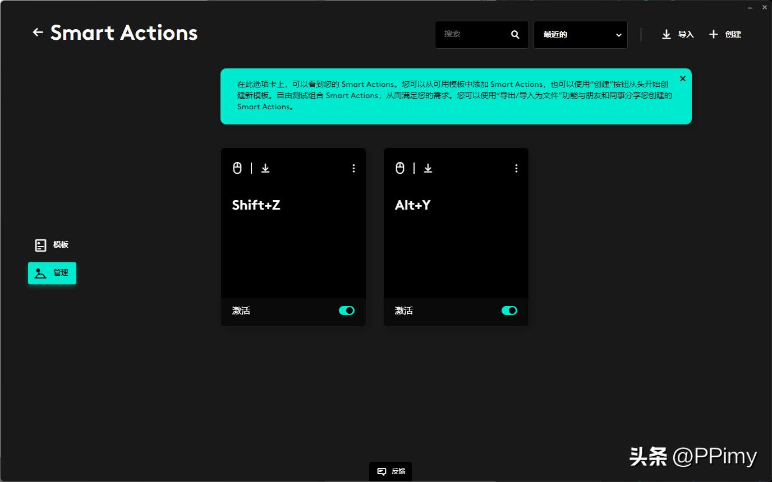Image resolution: width=772 pixels, height=482 pixels.
Task: Click the download icon on the Alt+Y card
Action: click(x=428, y=168)
